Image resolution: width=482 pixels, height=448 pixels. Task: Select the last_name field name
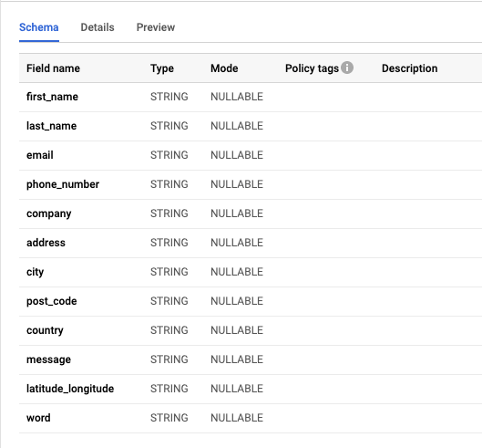pyautogui.click(x=51, y=126)
